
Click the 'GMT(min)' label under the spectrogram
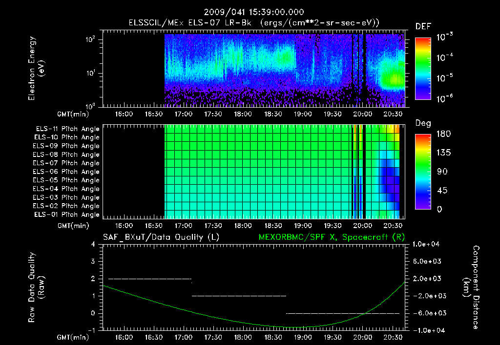(x=73, y=114)
